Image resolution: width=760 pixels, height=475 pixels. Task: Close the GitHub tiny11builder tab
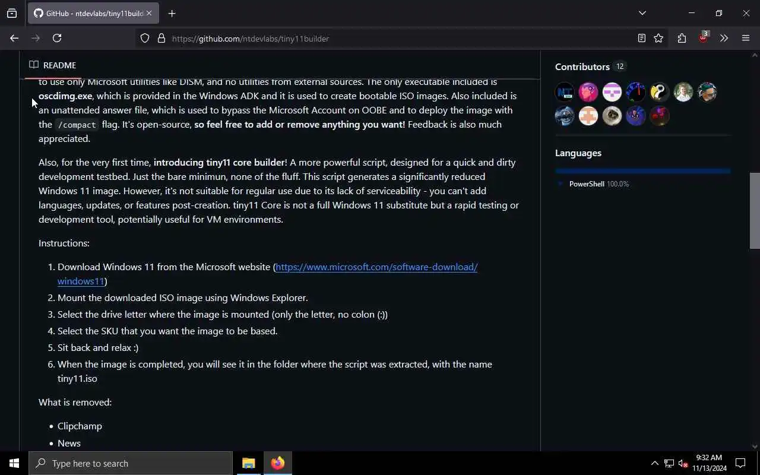(x=149, y=13)
